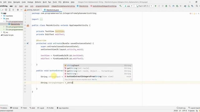Click the Expand All icon in Project panel
This screenshot has width=200, height=112.
coord(10,10)
